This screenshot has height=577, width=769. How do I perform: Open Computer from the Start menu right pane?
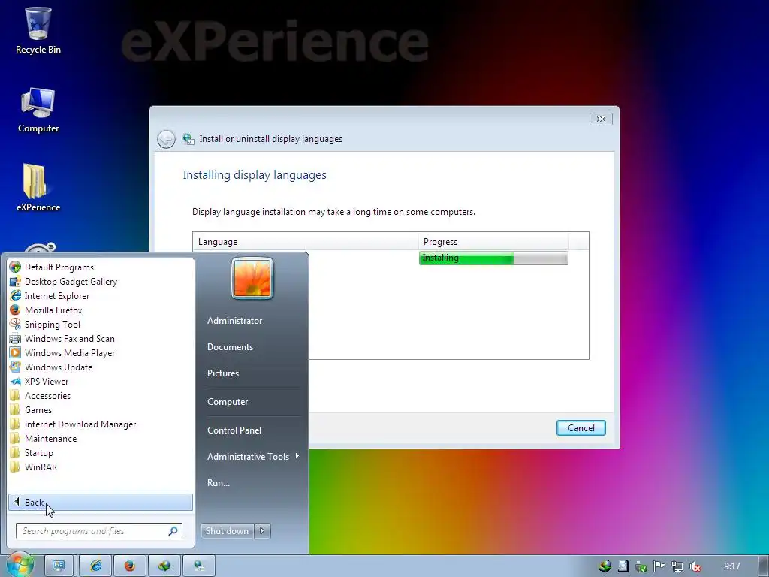click(x=228, y=402)
